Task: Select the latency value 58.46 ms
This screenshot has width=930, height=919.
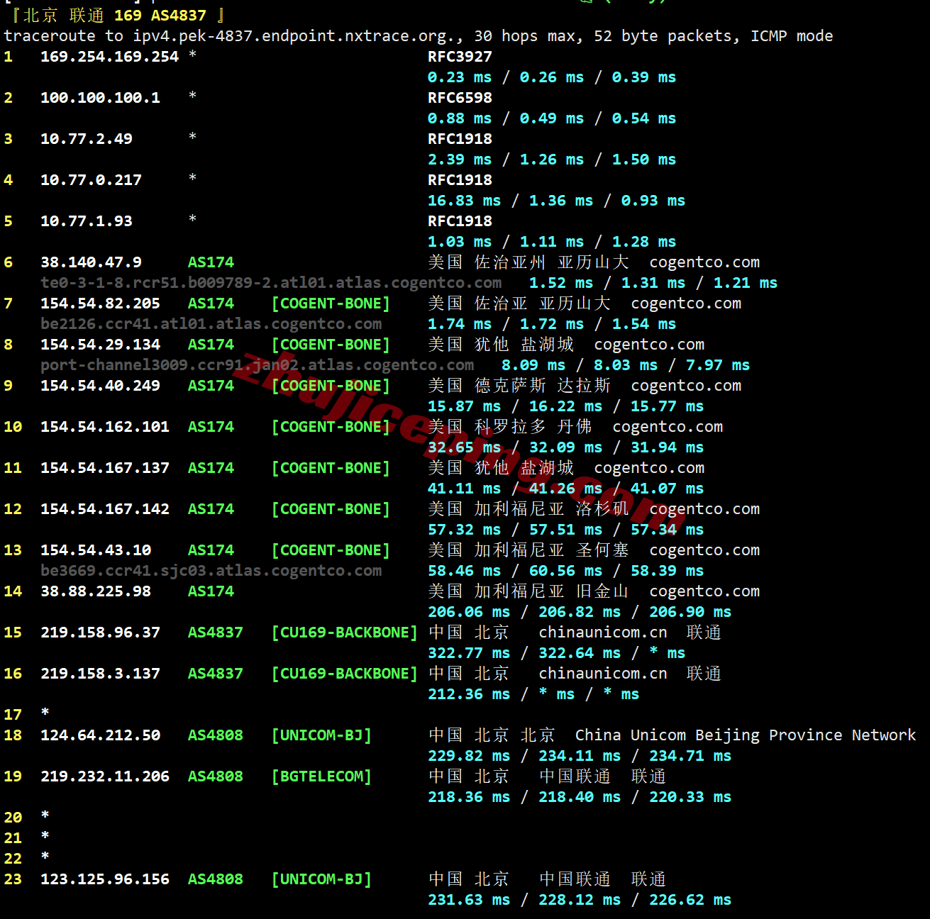Action: (464, 571)
